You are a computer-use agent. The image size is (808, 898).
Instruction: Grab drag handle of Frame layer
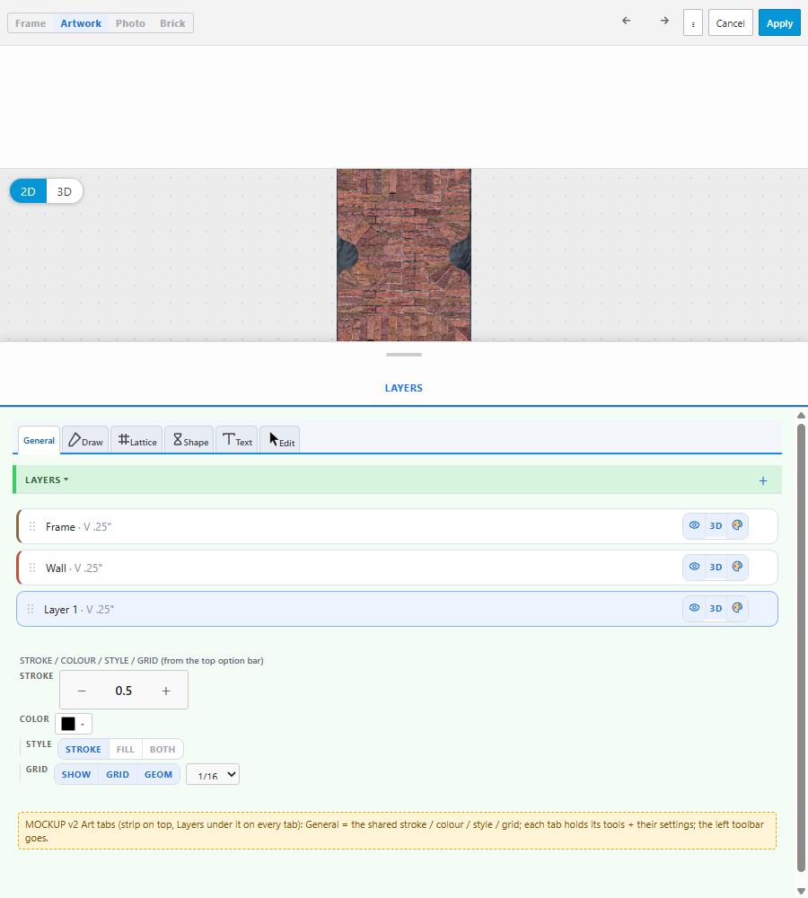32,526
